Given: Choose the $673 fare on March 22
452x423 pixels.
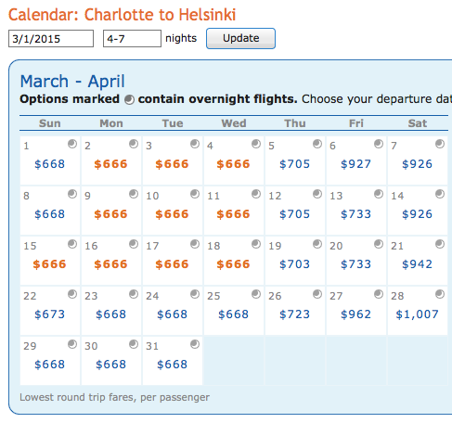Looking at the screenshot, I should (49, 314).
